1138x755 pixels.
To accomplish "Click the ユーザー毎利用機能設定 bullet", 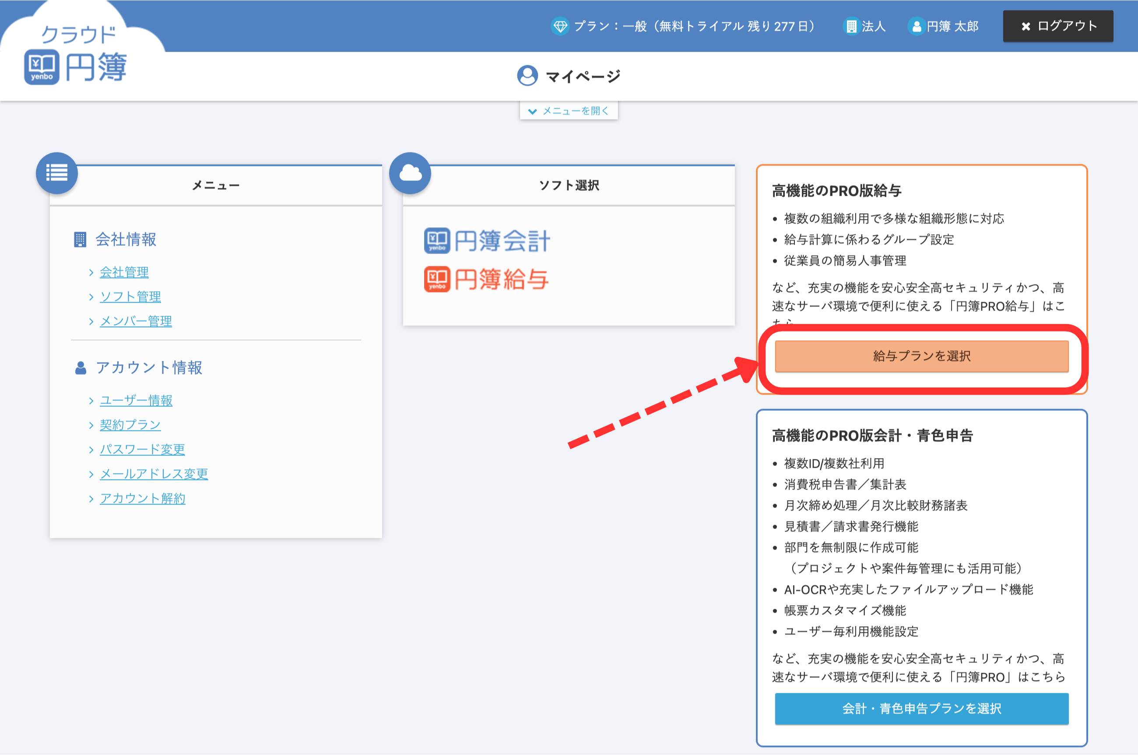I will tap(851, 631).
